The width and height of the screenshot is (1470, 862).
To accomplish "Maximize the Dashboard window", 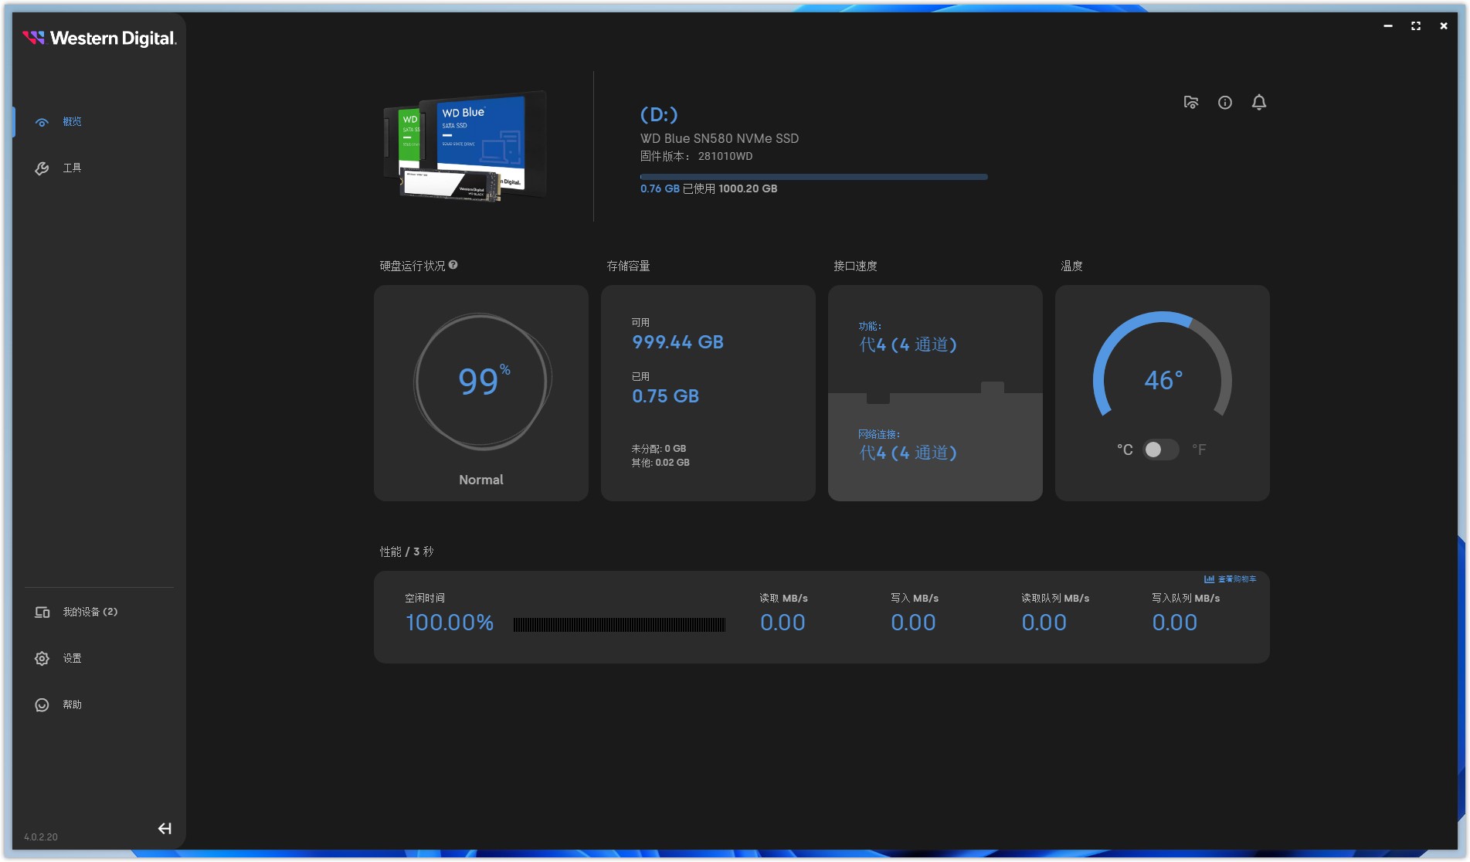I will point(1415,25).
